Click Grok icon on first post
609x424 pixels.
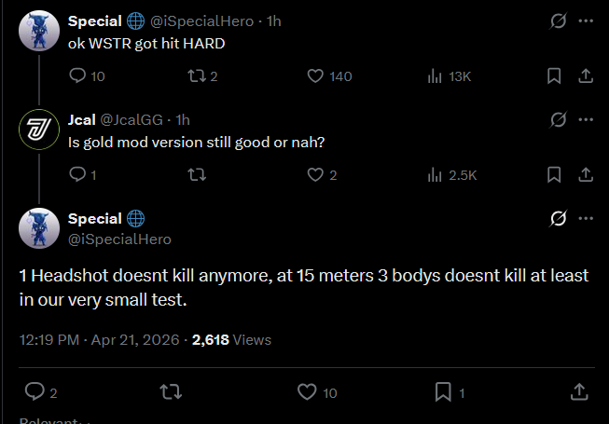pos(558,21)
